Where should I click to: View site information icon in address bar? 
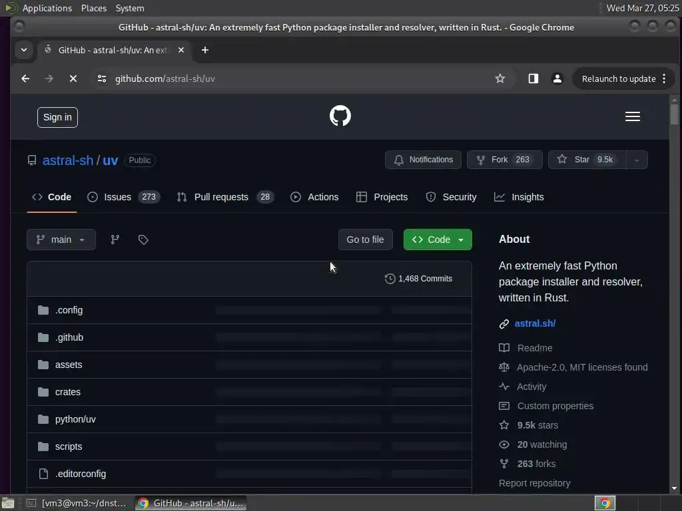102,79
